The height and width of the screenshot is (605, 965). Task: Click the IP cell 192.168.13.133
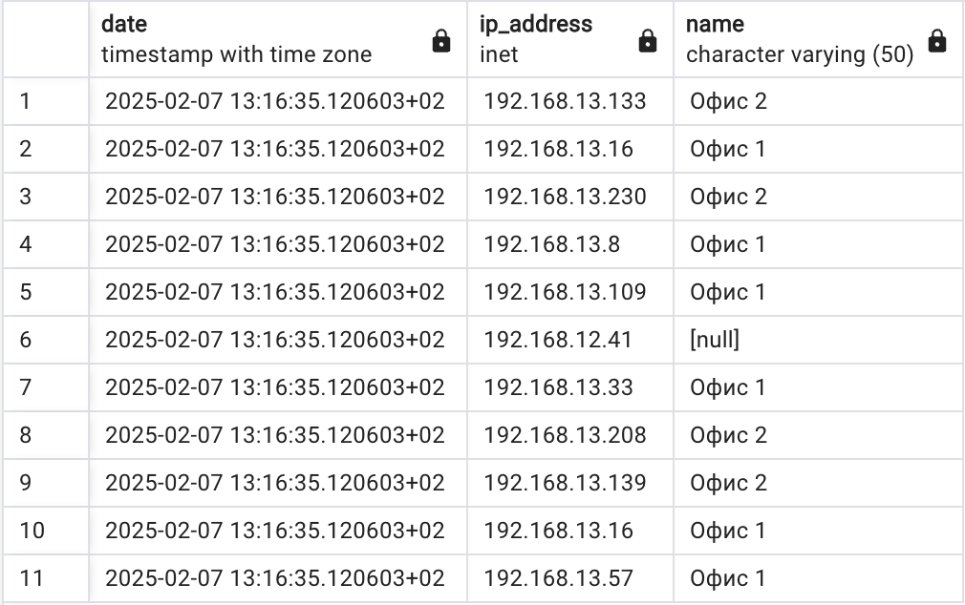(x=570, y=101)
